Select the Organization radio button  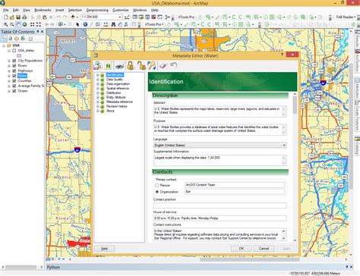(x=157, y=192)
